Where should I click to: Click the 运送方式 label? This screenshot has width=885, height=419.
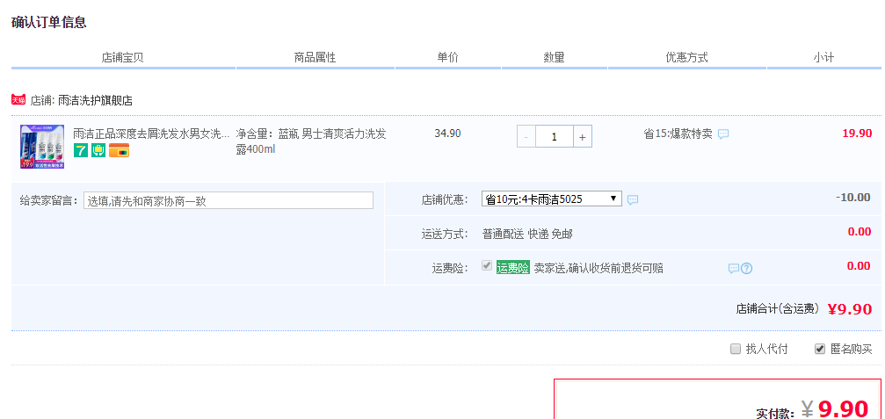click(x=445, y=235)
